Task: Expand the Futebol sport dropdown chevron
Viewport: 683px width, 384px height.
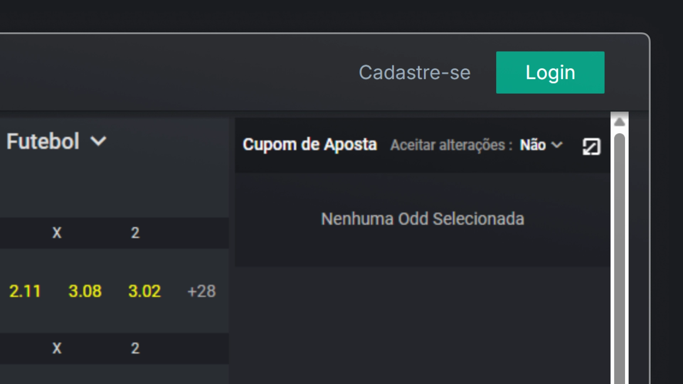Action: pos(99,142)
